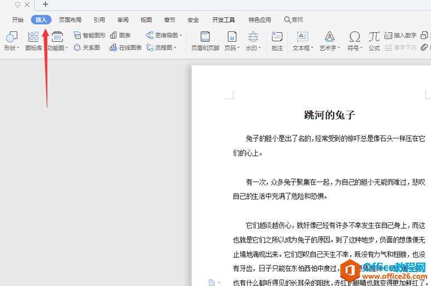Screen dimensions: 431x286
Task: Click the document title 跳河的兔子
Action: coord(329,115)
